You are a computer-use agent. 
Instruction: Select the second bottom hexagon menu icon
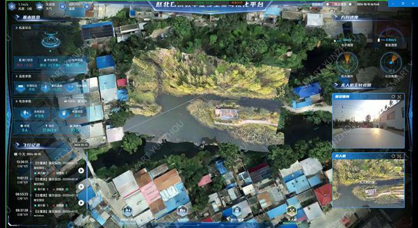pyautogui.click(x=182, y=211)
